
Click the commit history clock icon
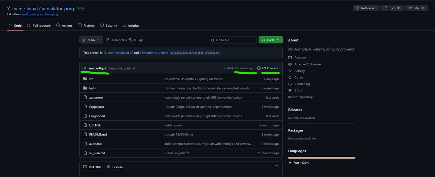click(x=259, y=68)
